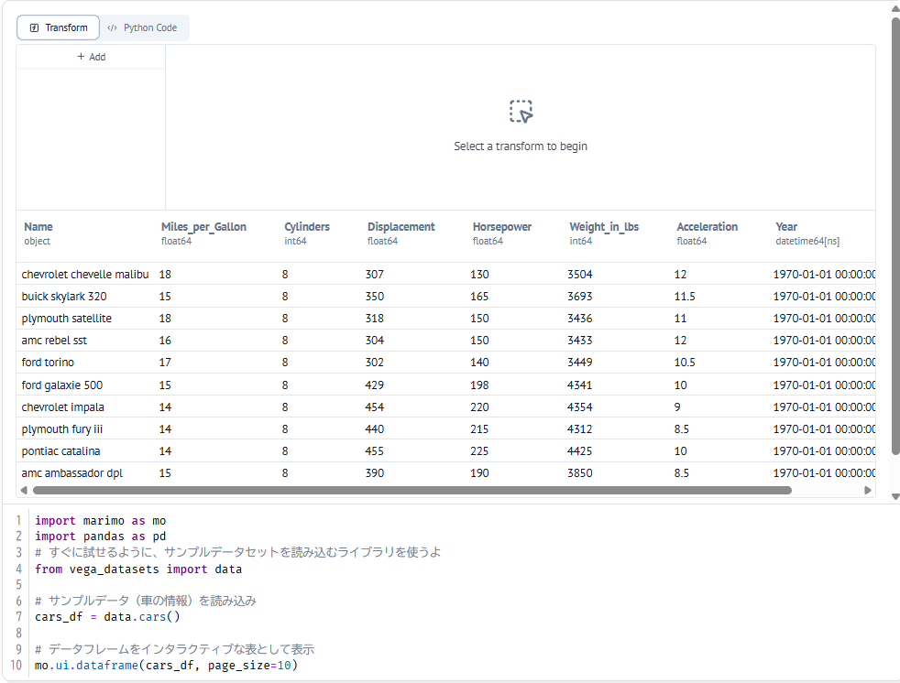Viewport: 900px width, 683px height.
Task: Add a new transform
Action: [x=92, y=57]
